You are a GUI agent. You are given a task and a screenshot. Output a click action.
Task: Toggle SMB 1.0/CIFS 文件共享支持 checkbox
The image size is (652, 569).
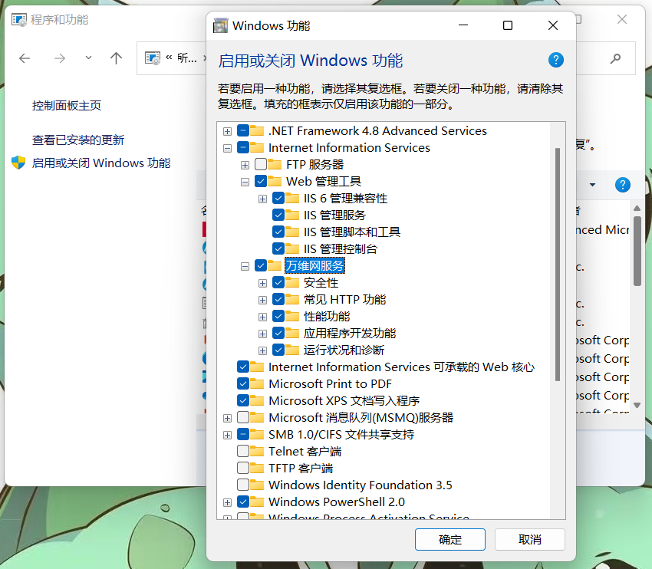click(243, 434)
